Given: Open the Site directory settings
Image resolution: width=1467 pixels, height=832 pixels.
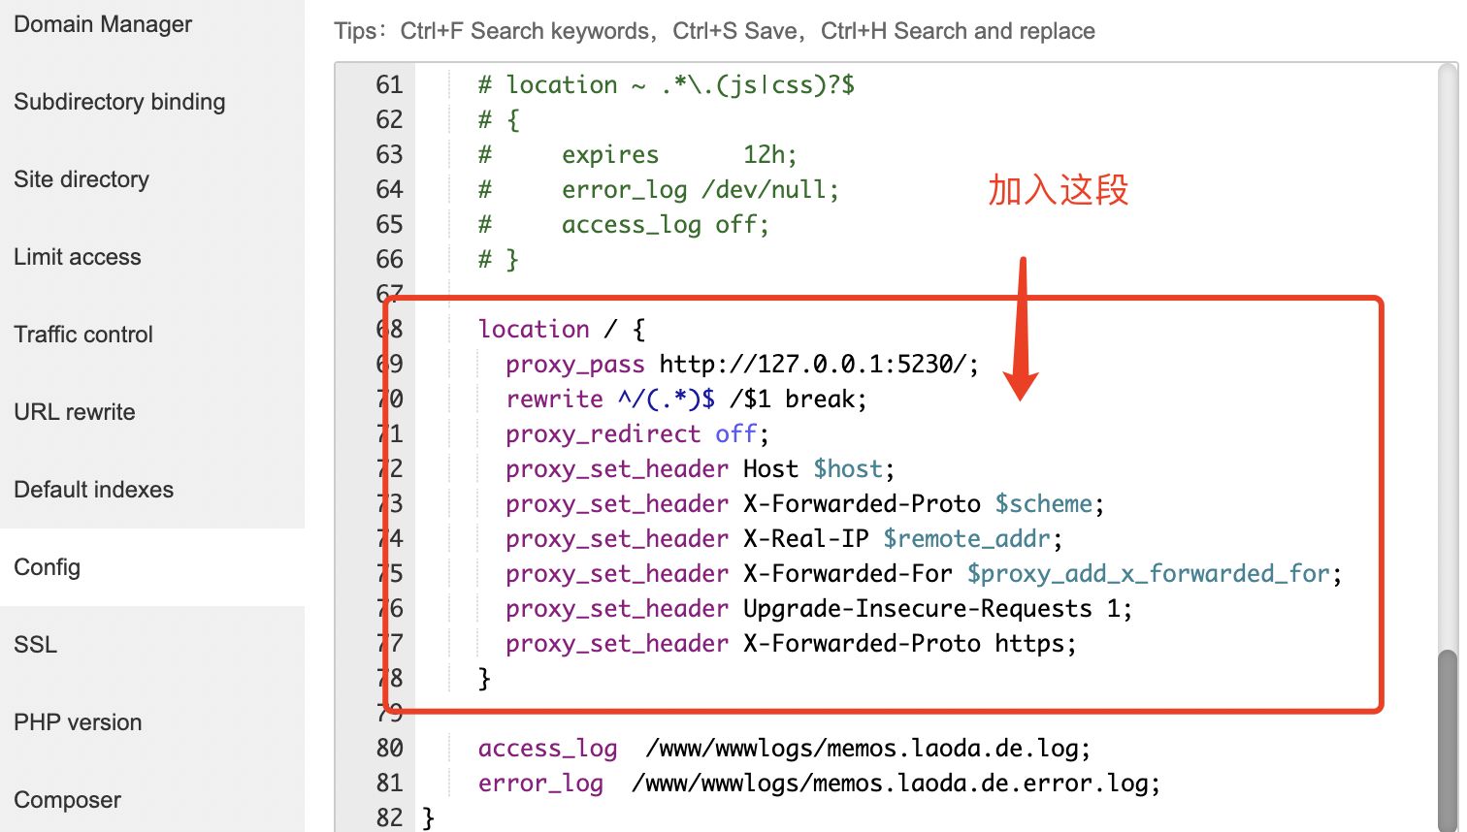Looking at the screenshot, I should click(81, 178).
